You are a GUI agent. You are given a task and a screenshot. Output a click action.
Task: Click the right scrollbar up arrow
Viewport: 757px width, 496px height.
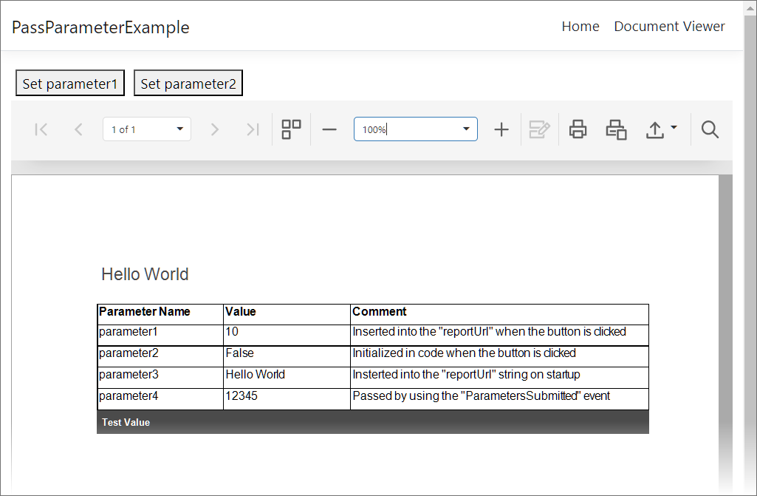750,7
